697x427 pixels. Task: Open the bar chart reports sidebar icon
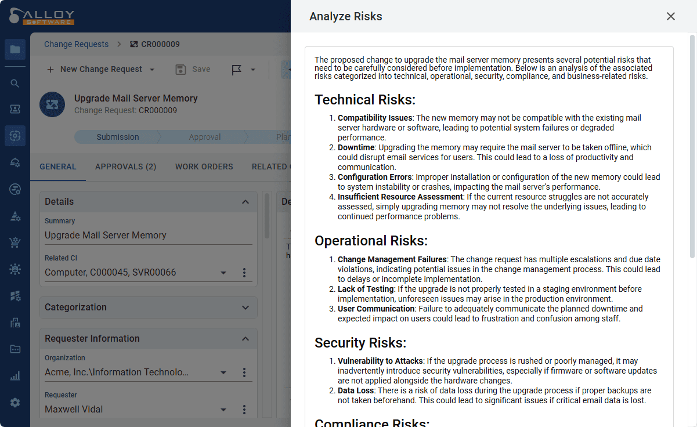coord(15,376)
